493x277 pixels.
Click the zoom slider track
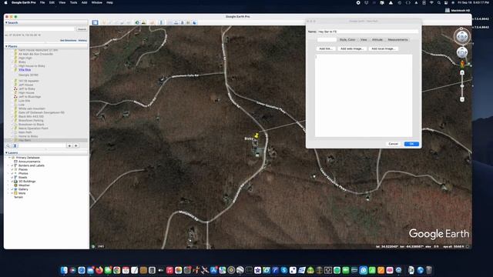[462, 86]
